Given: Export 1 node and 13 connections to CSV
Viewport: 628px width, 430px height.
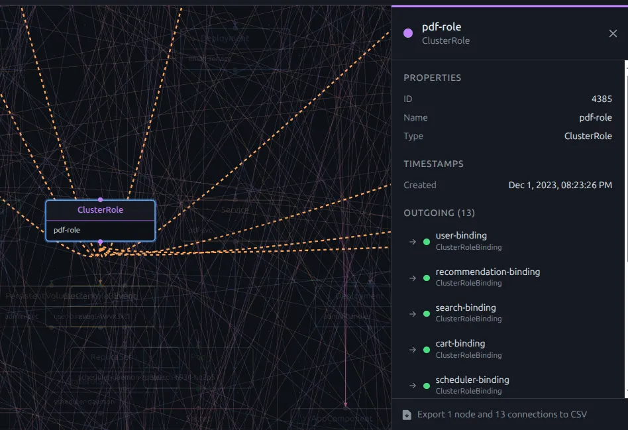Looking at the screenshot, I should click(501, 415).
